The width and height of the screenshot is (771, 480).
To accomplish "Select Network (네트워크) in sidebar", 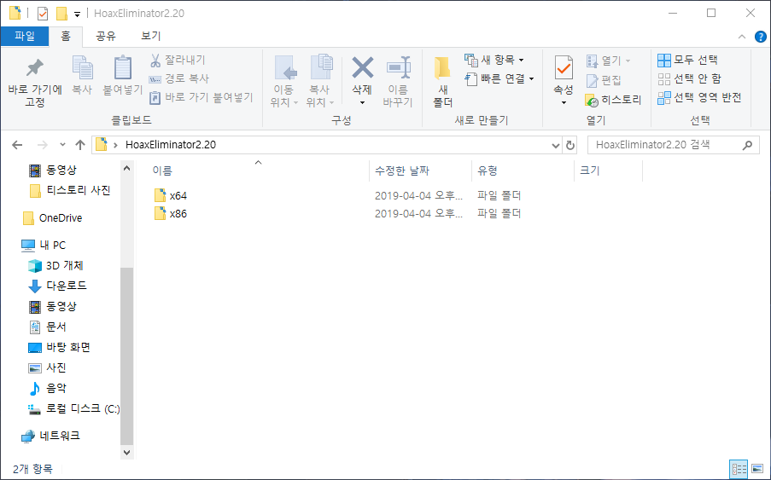I will click(x=50, y=436).
